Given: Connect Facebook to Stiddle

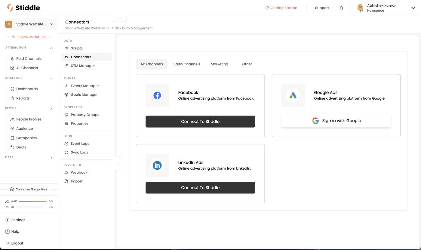Looking at the screenshot, I should point(200,122).
